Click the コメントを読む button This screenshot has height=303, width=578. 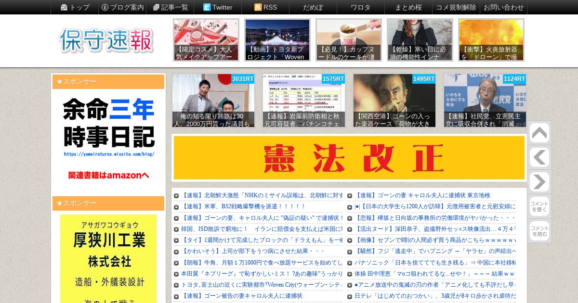539,231
